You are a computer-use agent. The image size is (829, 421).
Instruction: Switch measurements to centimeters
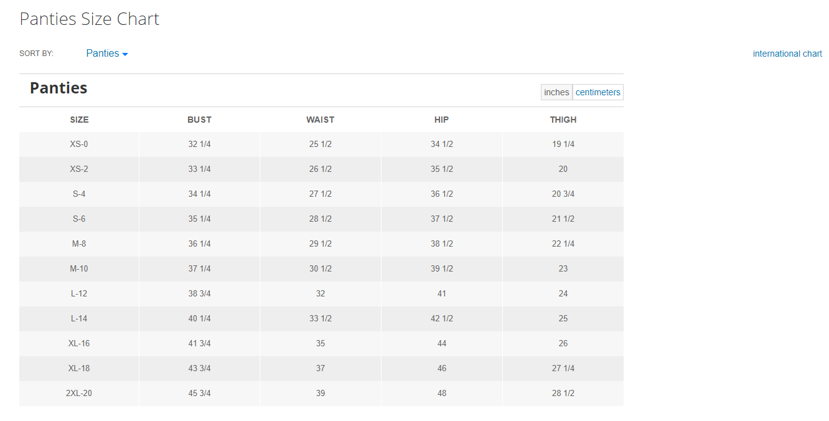pos(597,92)
